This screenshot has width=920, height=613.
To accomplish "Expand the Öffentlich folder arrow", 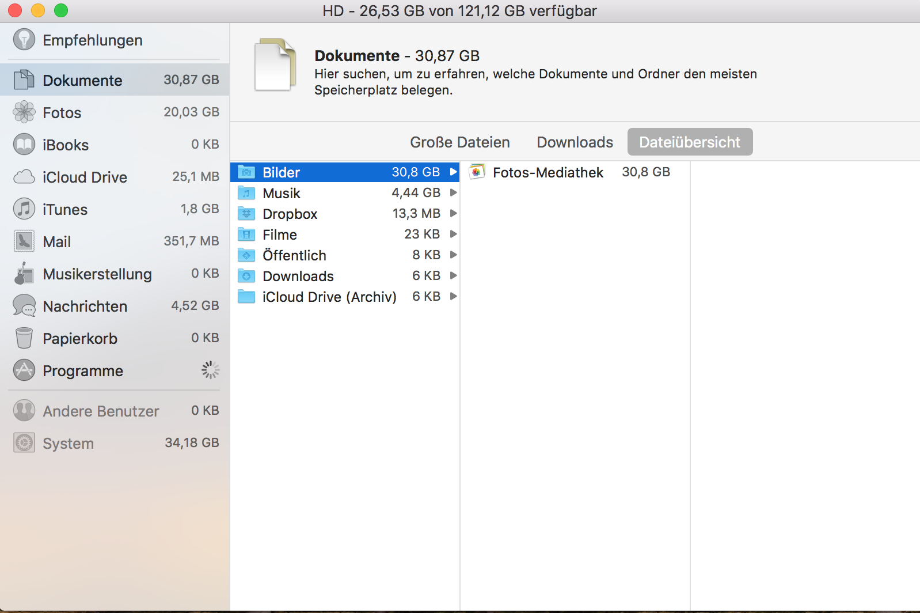I will pos(454,255).
